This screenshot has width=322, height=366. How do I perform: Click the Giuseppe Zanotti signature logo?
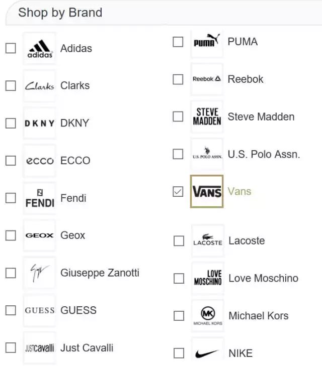click(40, 273)
